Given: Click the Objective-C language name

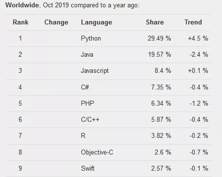Looking at the screenshot, I should pyautogui.click(x=97, y=152).
